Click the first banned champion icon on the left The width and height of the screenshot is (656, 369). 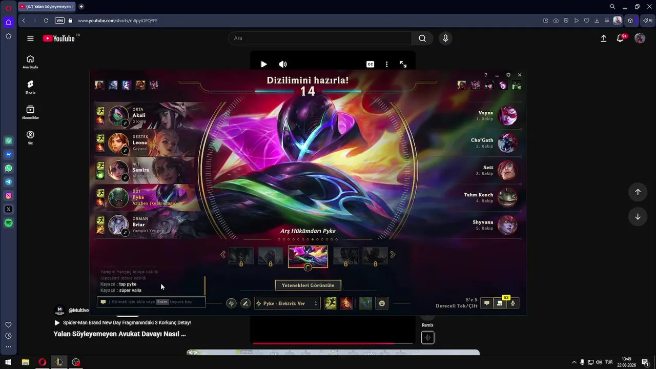(99, 85)
